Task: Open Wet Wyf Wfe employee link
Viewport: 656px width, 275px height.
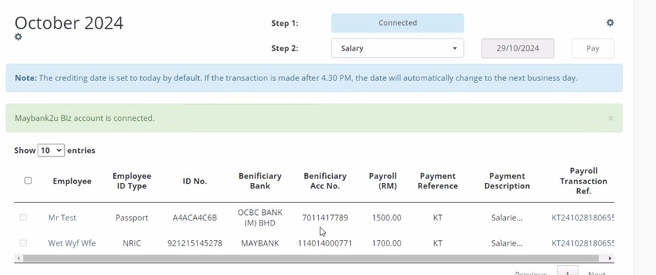Action: pos(72,243)
